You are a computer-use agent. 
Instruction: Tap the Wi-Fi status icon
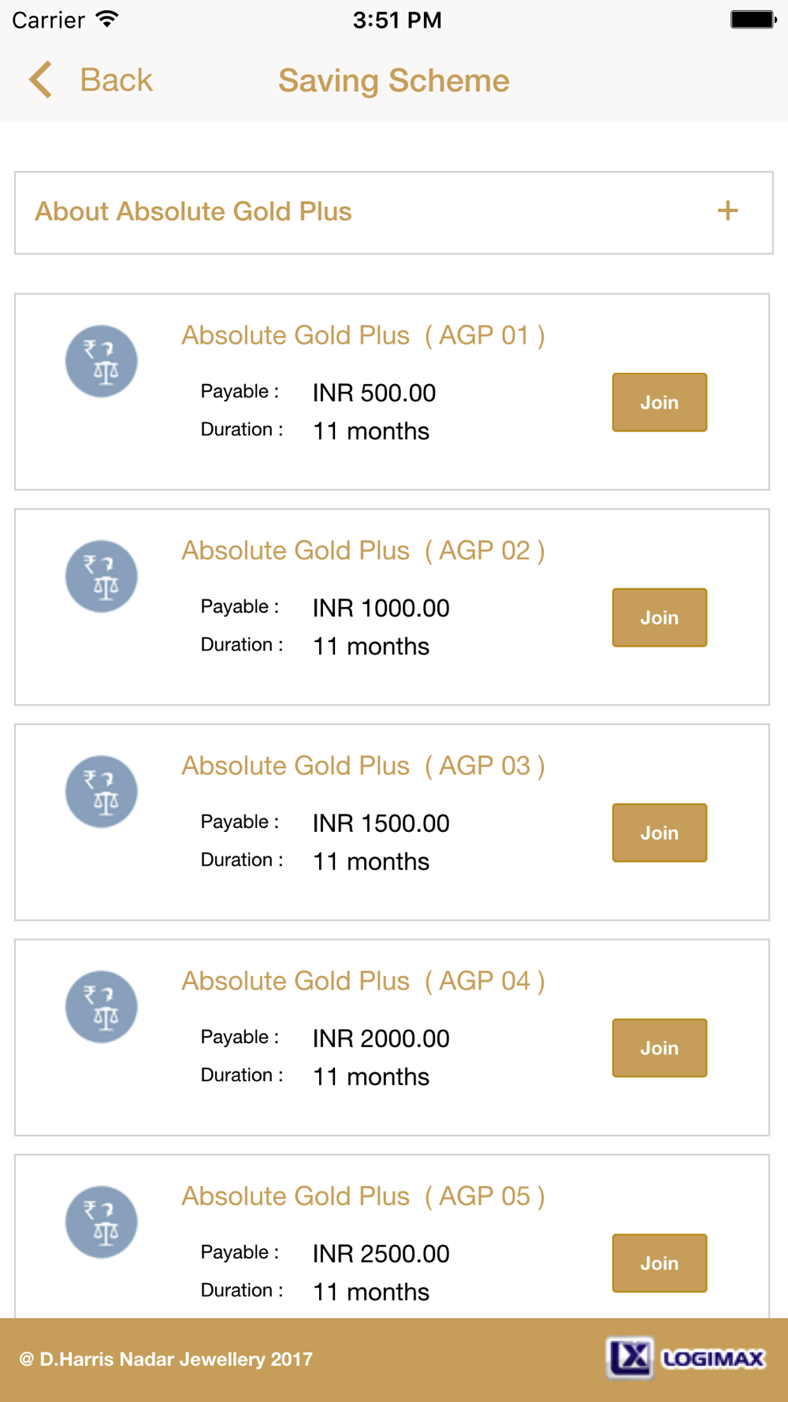tap(107, 19)
